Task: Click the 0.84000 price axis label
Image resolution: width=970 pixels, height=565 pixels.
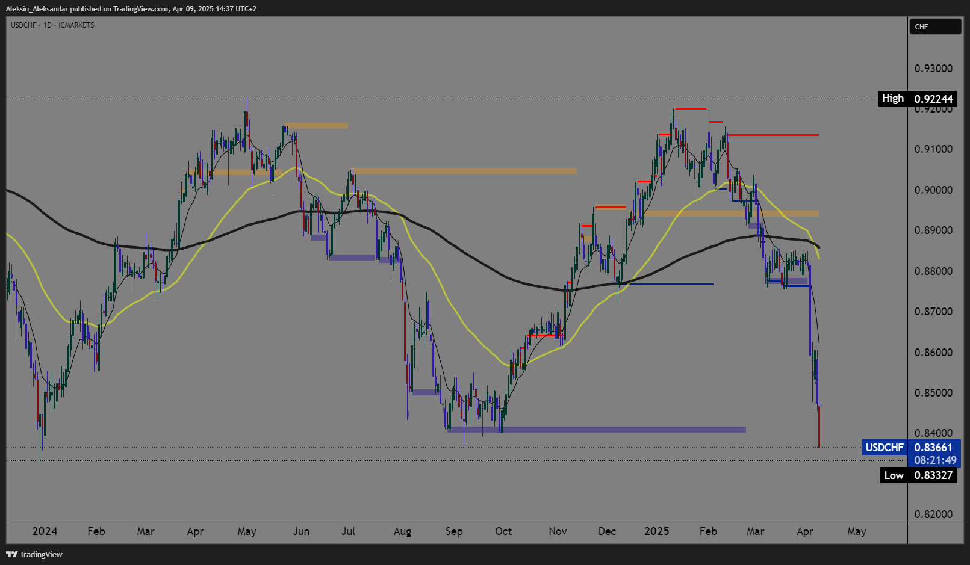Action: coord(933,433)
